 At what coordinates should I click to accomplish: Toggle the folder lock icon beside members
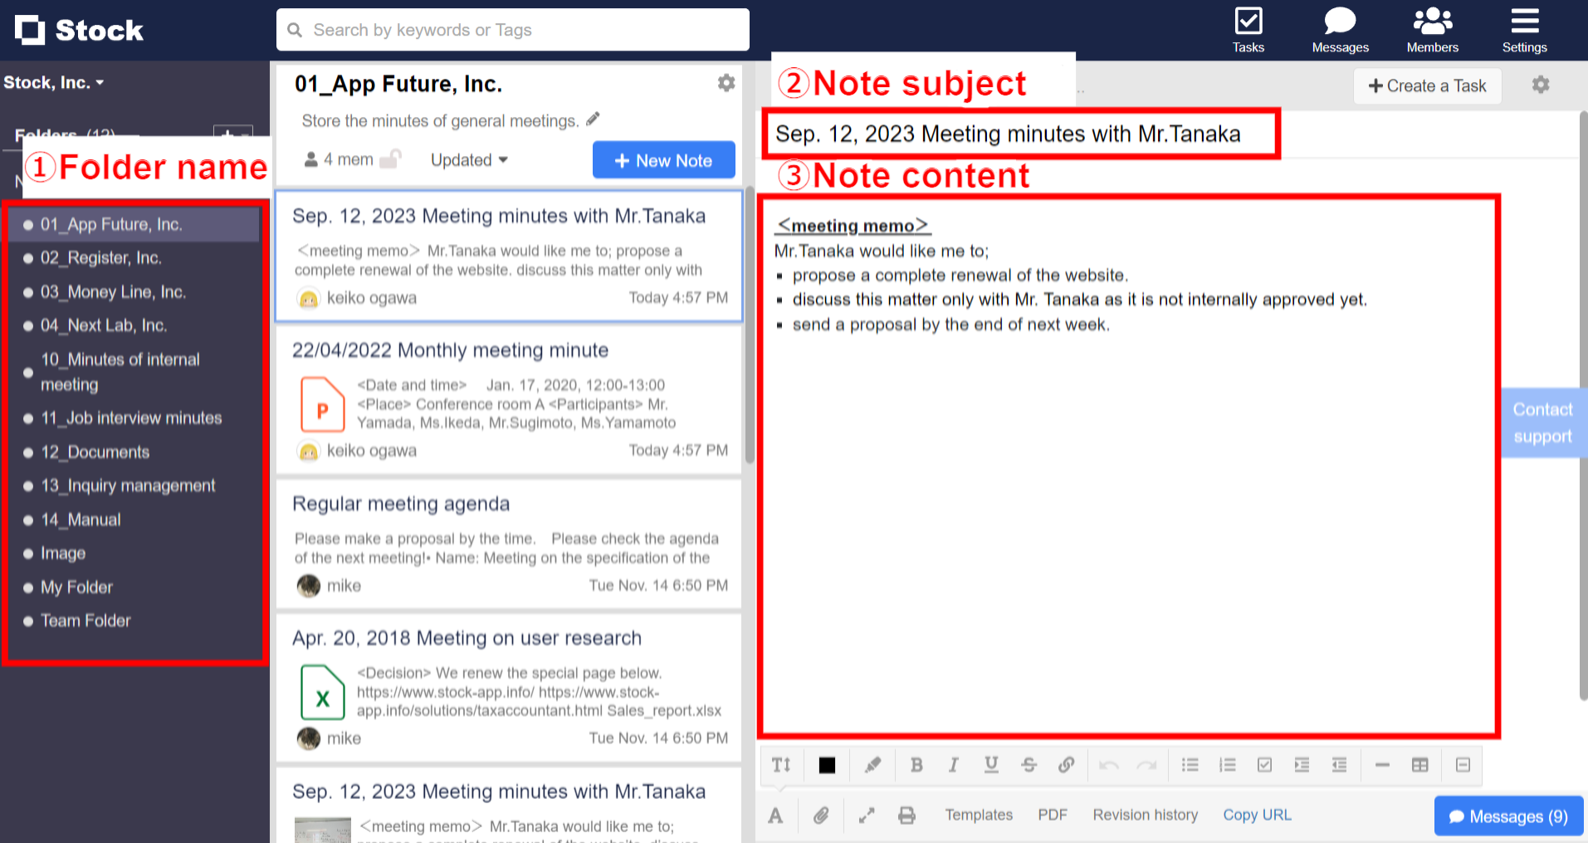[390, 159]
